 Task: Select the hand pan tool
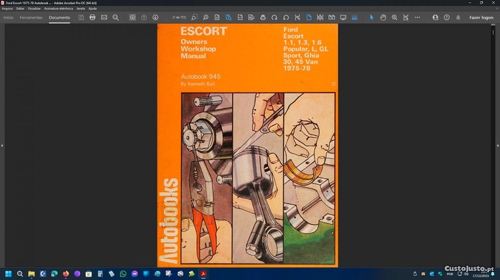[x=383, y=17]
